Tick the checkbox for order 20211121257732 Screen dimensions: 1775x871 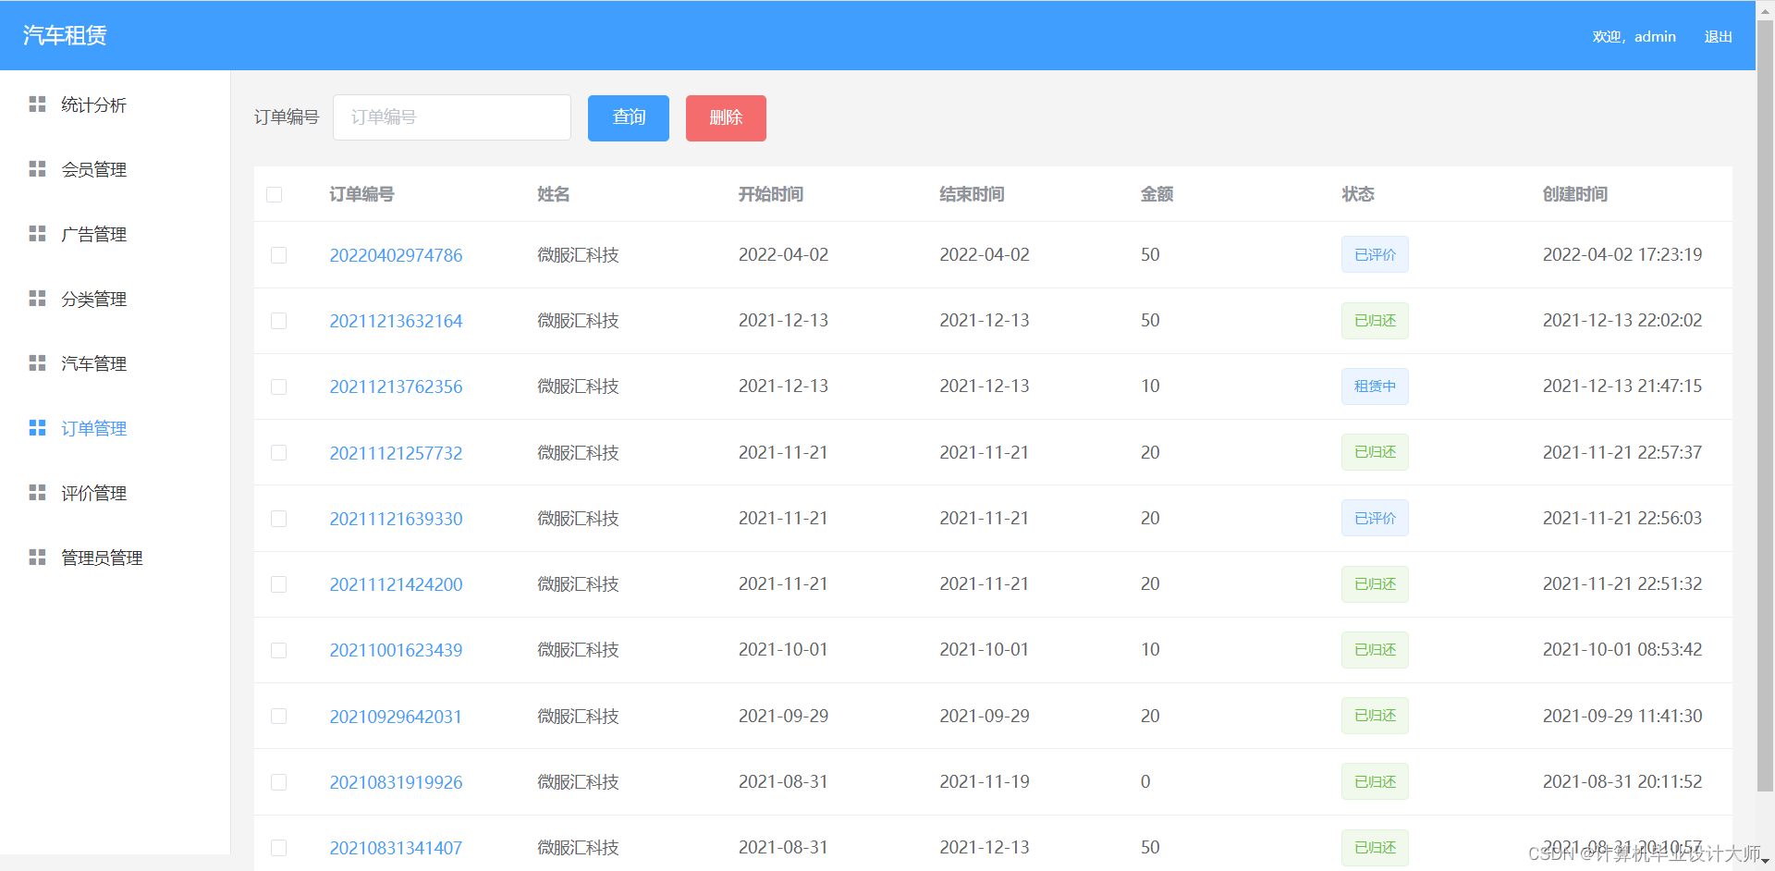(x=278, y=453)
